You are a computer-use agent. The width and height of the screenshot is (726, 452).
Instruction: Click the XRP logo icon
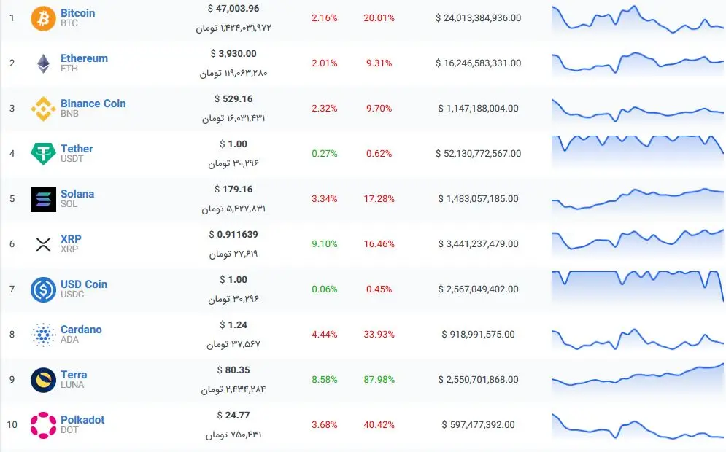click(43, 244)
